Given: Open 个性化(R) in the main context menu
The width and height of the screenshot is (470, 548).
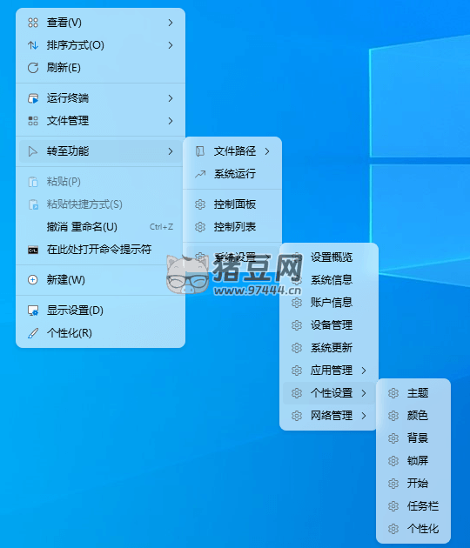Looking at the screenshot, I should click(x=100, y=333).
